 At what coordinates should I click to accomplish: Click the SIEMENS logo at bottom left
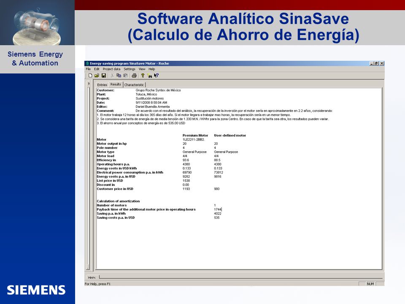click(36, 290)
